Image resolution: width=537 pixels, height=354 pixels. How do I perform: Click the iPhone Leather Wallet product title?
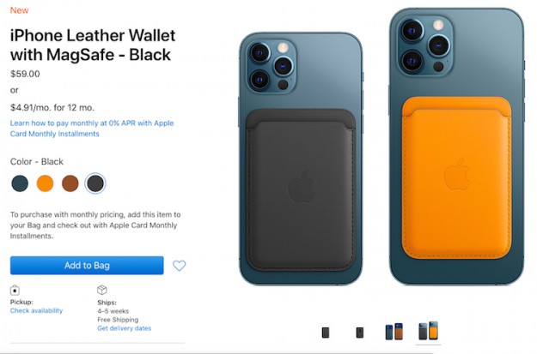93,45
